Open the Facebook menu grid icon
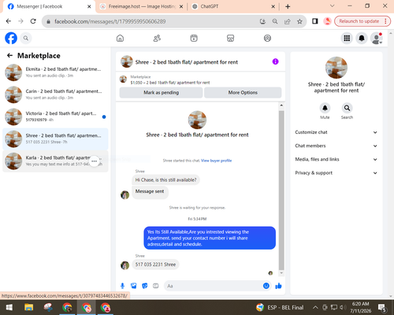Image resolution: width=394 pixels, height=315 pixels. pyautogui.click(x=347, y=39)
